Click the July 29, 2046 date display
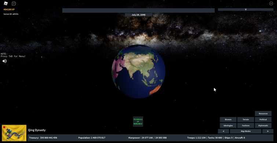The height and width of the screenshot is (143, 277). coord(138,15)
